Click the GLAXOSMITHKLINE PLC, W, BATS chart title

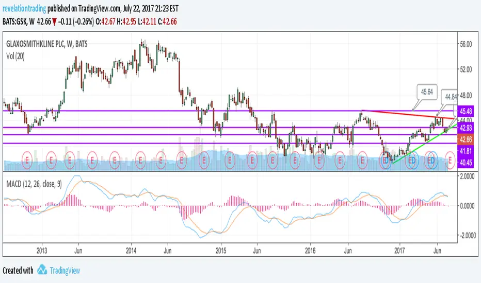47,44
